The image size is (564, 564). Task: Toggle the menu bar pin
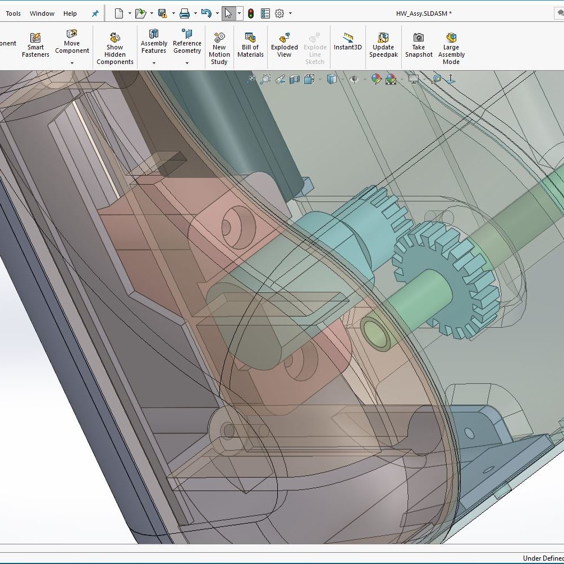pos(95,13)
